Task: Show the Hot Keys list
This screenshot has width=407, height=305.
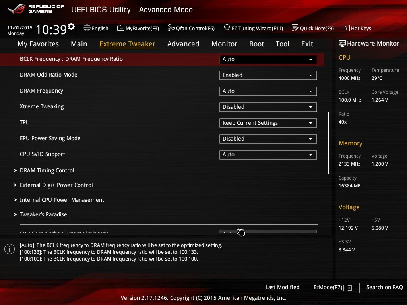Action: point(357,28)
